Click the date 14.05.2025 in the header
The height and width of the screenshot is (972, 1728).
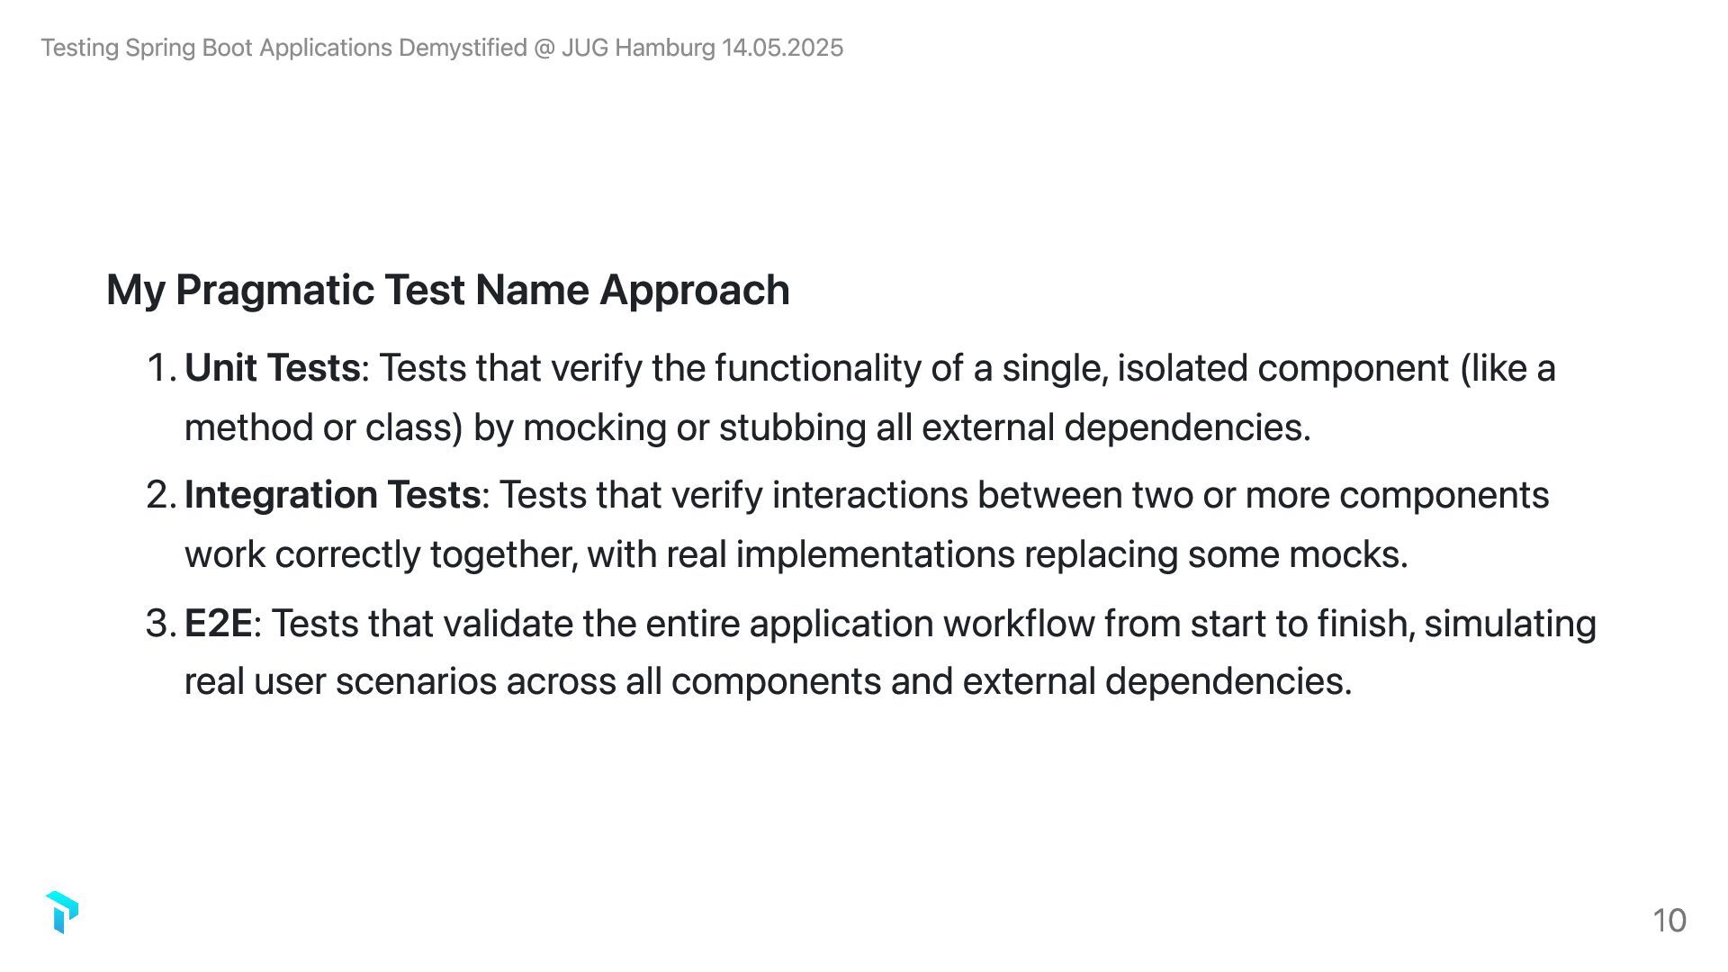pyautogui.click(x=782, y=48)
